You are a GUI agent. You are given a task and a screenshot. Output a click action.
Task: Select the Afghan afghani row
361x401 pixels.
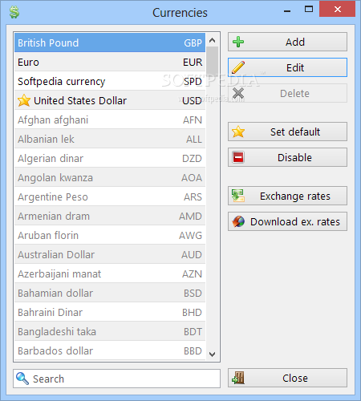[110, 119]
